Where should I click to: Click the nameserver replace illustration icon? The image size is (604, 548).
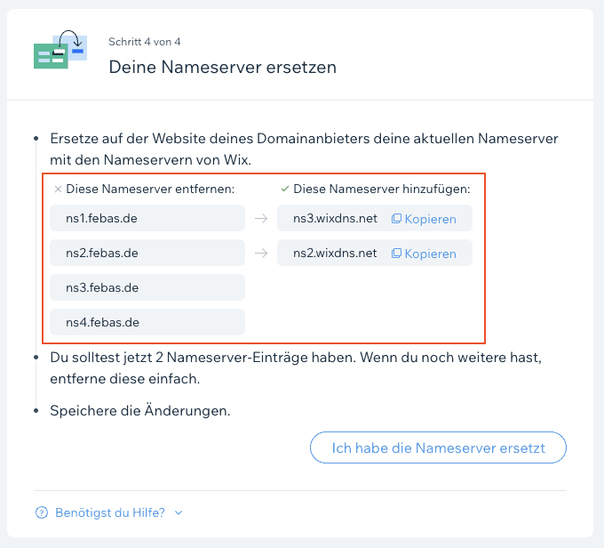(x=60, y=50)
